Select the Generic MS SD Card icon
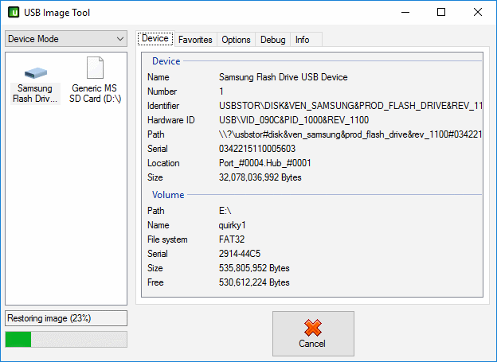 coord(95,68)
